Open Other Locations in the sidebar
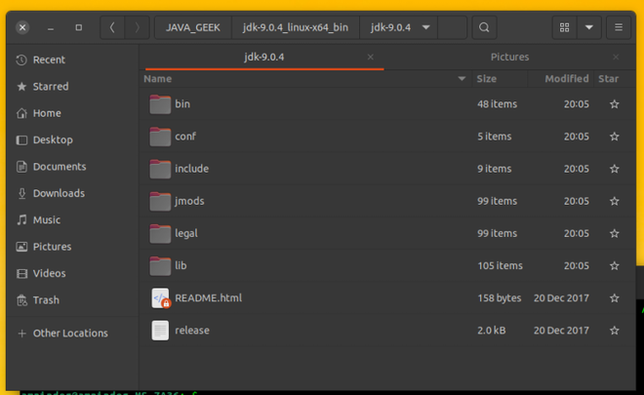644x395 pixels. click(72, 334)
